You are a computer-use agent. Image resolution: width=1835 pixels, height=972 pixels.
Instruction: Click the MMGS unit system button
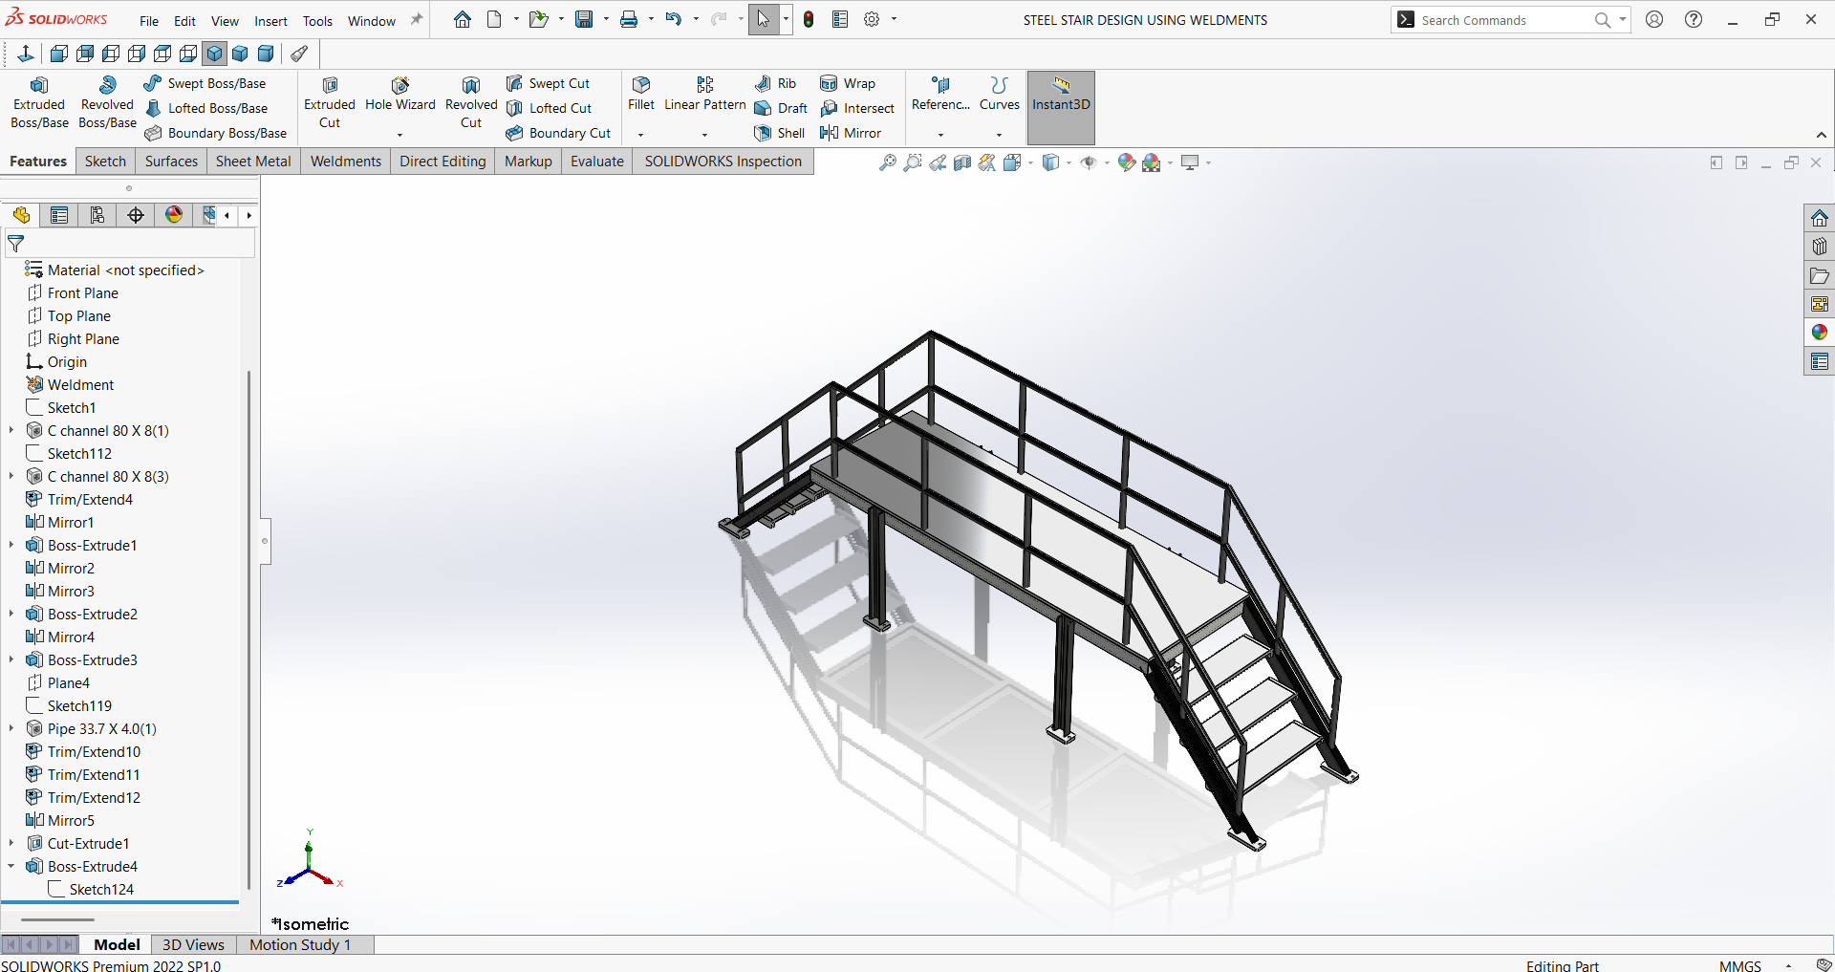1739,965
